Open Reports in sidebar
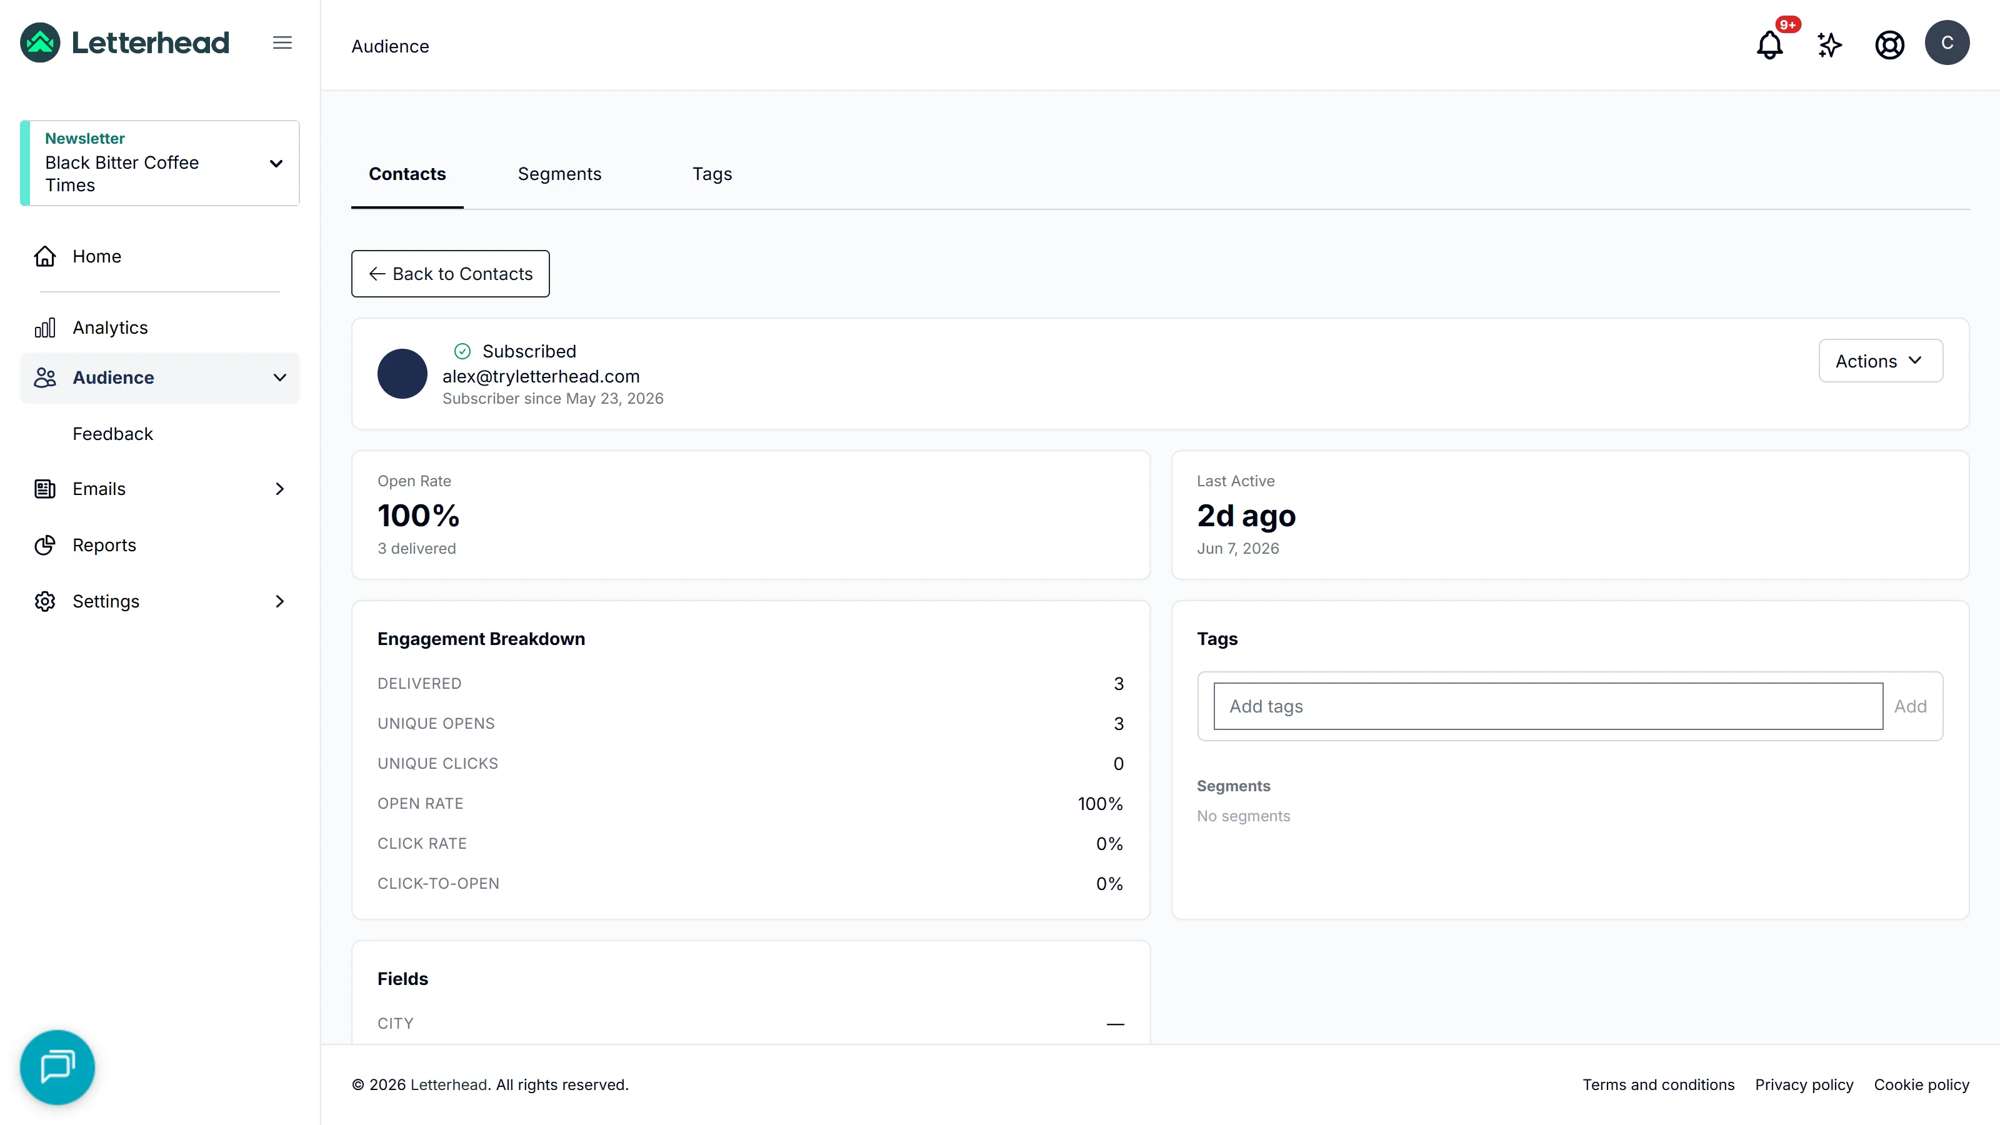 (104, 545)
